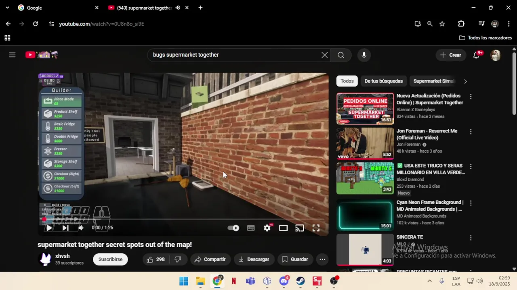Screen dimensions: 517x290
Task: Seek on the video progress bar
Action: (x=183, y=220)
